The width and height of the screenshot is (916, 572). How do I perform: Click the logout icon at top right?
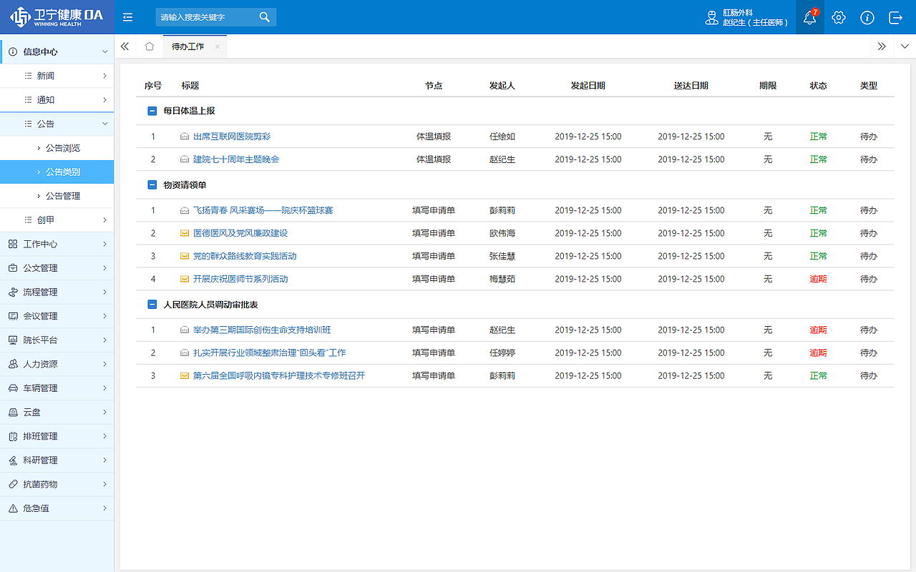[895, 17]
